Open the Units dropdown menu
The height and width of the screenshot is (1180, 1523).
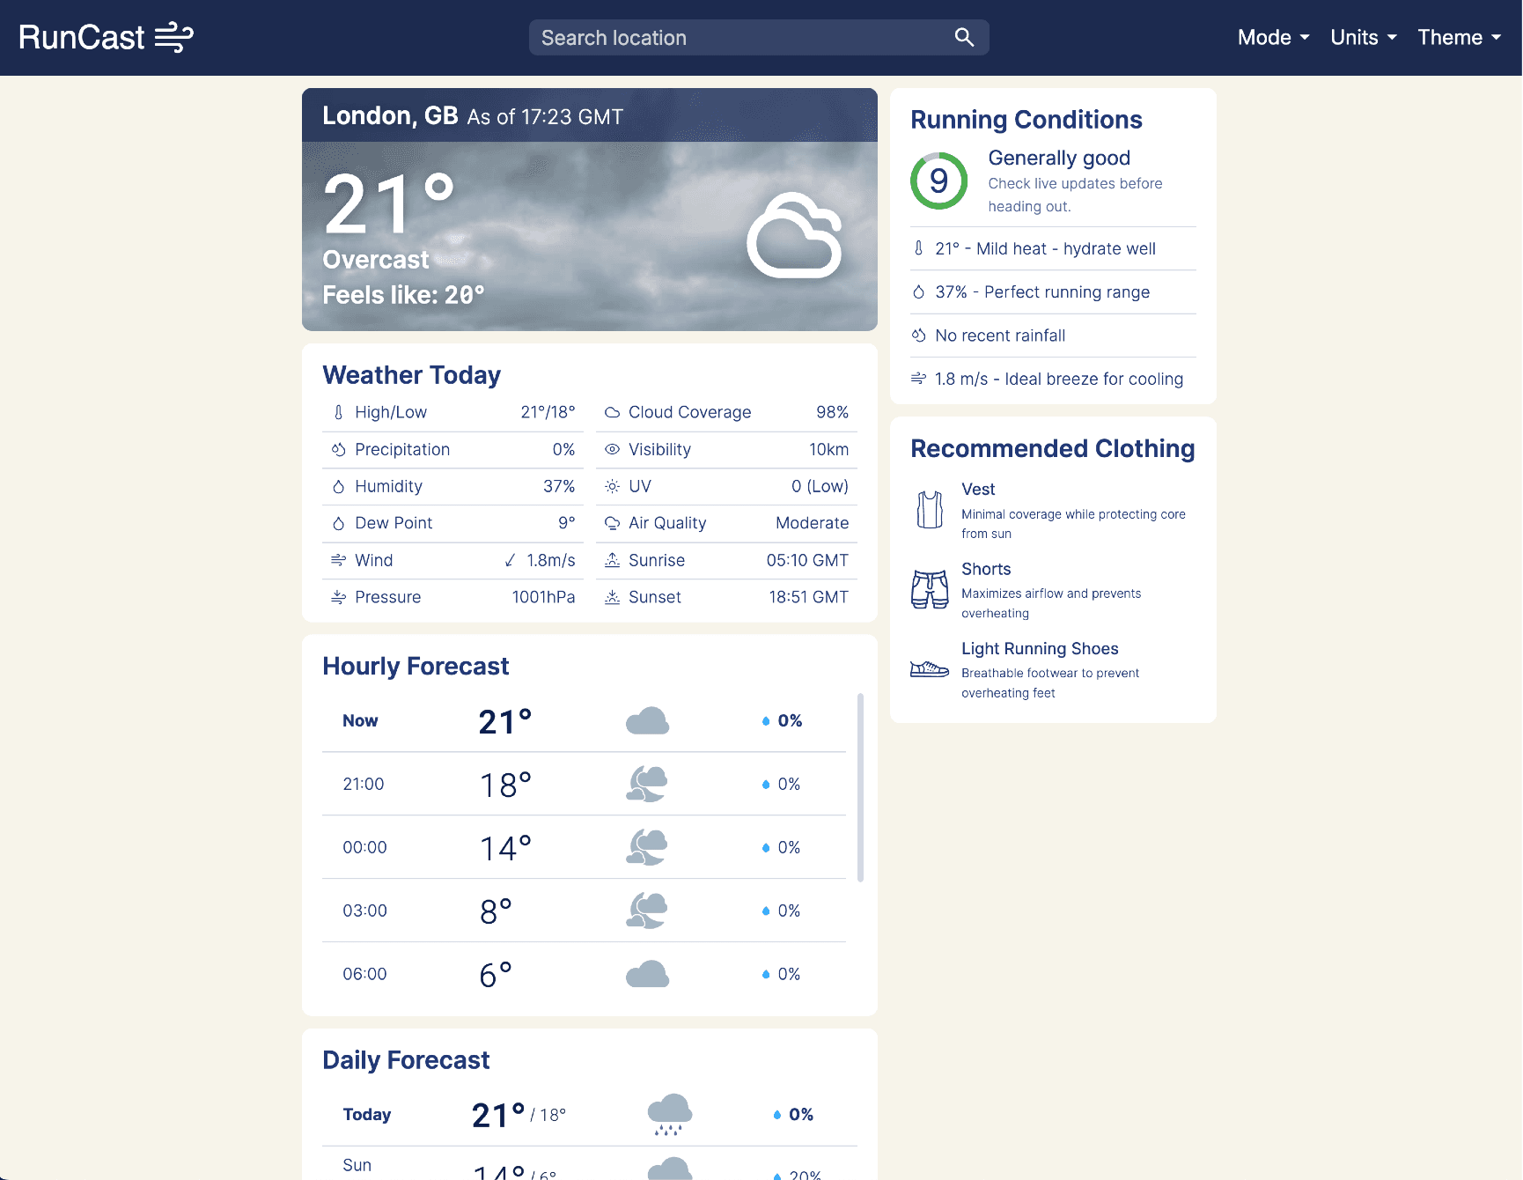point(1363,37)
